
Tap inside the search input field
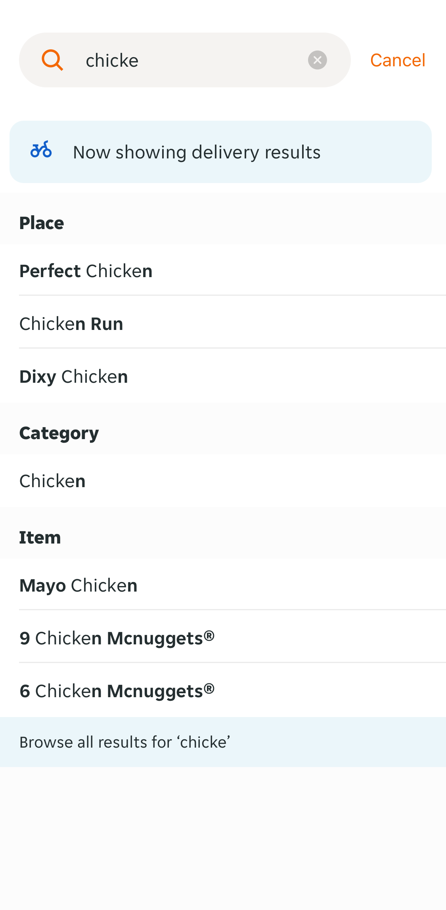pyautogui.click(x=178, y=60)
